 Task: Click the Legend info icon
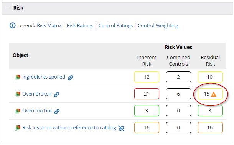[x=13, y=25]
